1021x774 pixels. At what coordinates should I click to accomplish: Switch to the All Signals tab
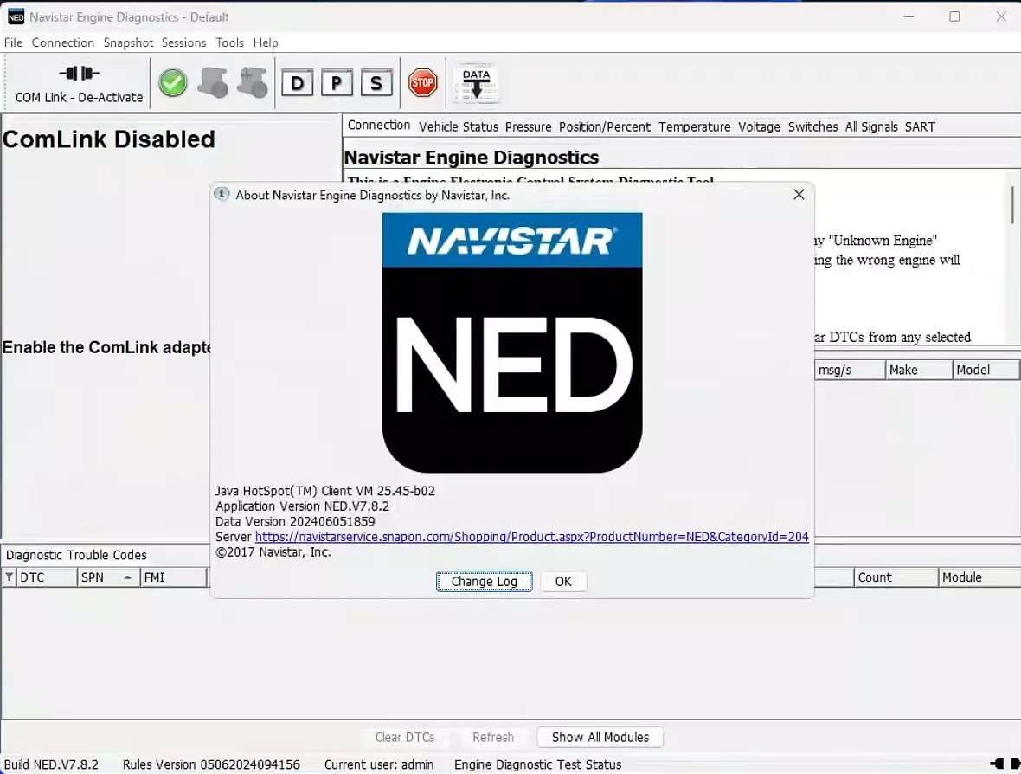[871, 126]
